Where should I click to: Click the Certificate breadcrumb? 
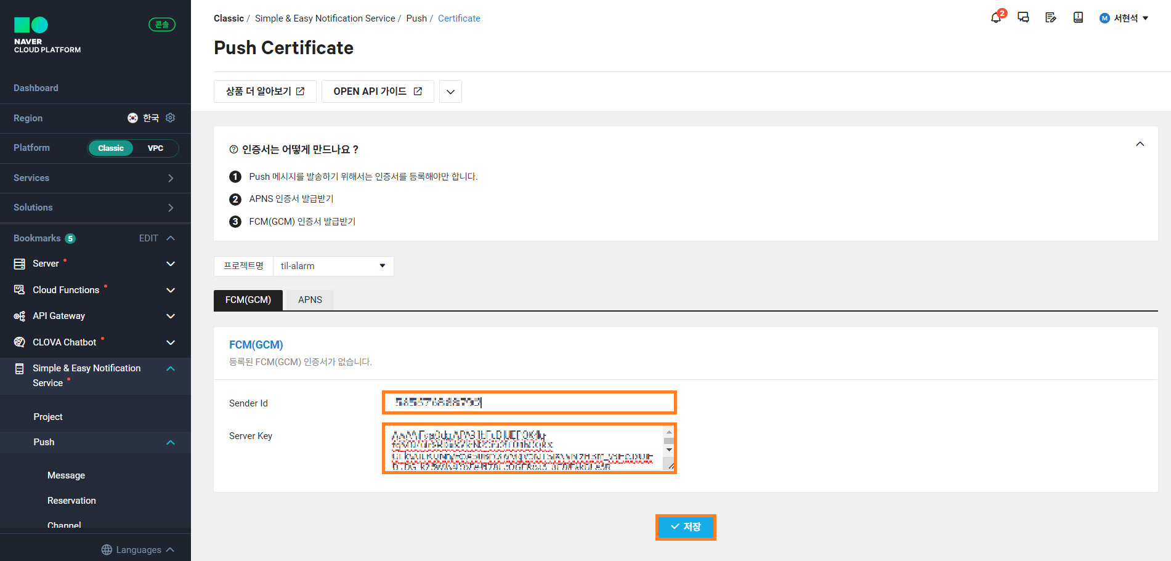tap(459, 18)
